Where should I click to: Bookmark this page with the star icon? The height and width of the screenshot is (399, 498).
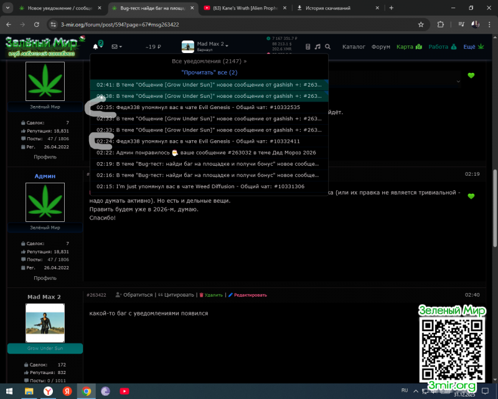coord(421,24)
